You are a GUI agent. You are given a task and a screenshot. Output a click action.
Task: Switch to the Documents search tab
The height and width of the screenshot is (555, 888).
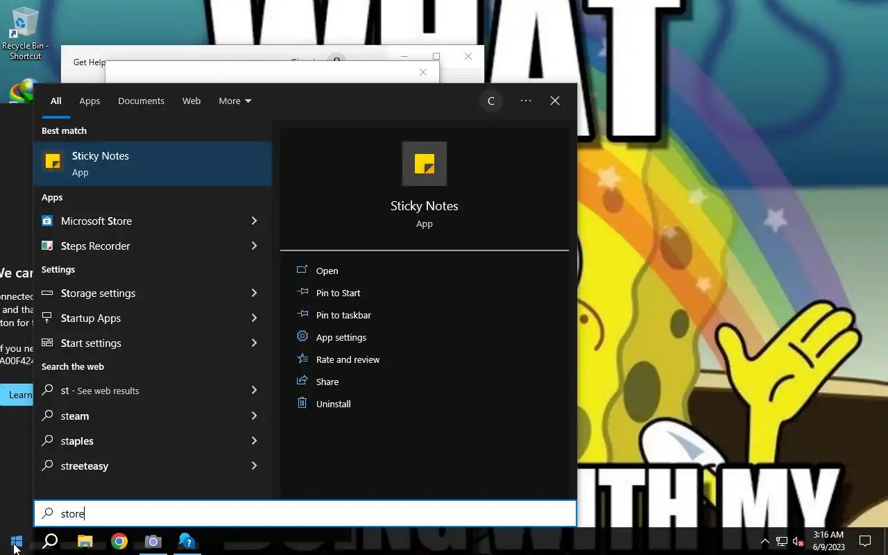pos(141,101)
